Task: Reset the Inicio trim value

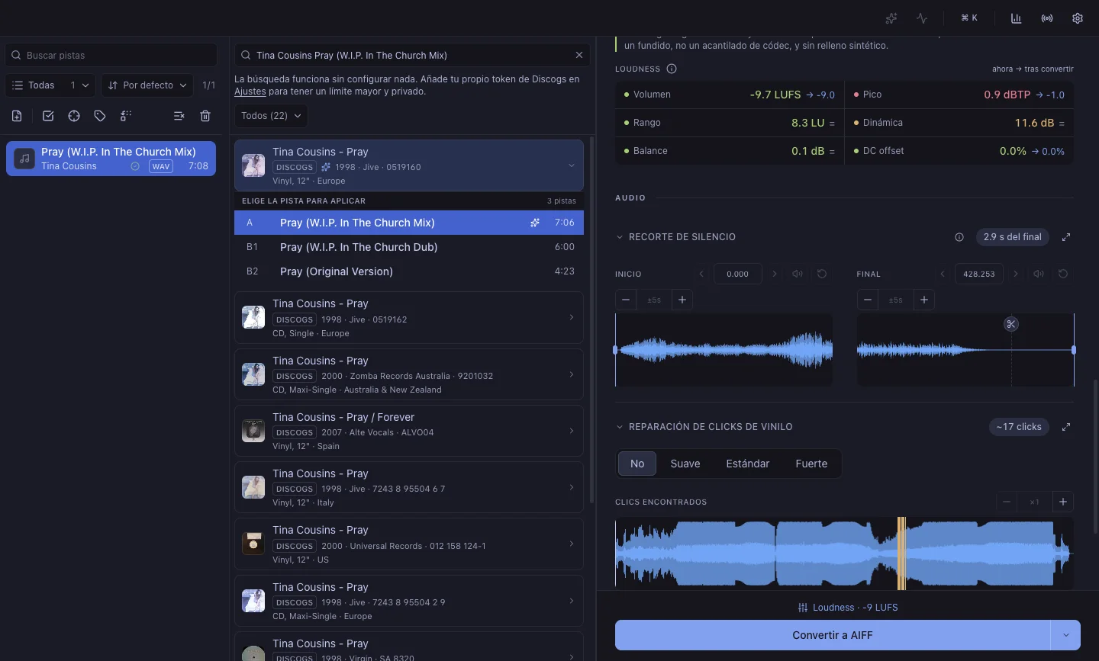Action: click(822, 274)
